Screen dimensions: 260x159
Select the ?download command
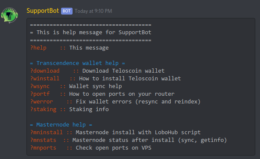click(x=45, y=71)
